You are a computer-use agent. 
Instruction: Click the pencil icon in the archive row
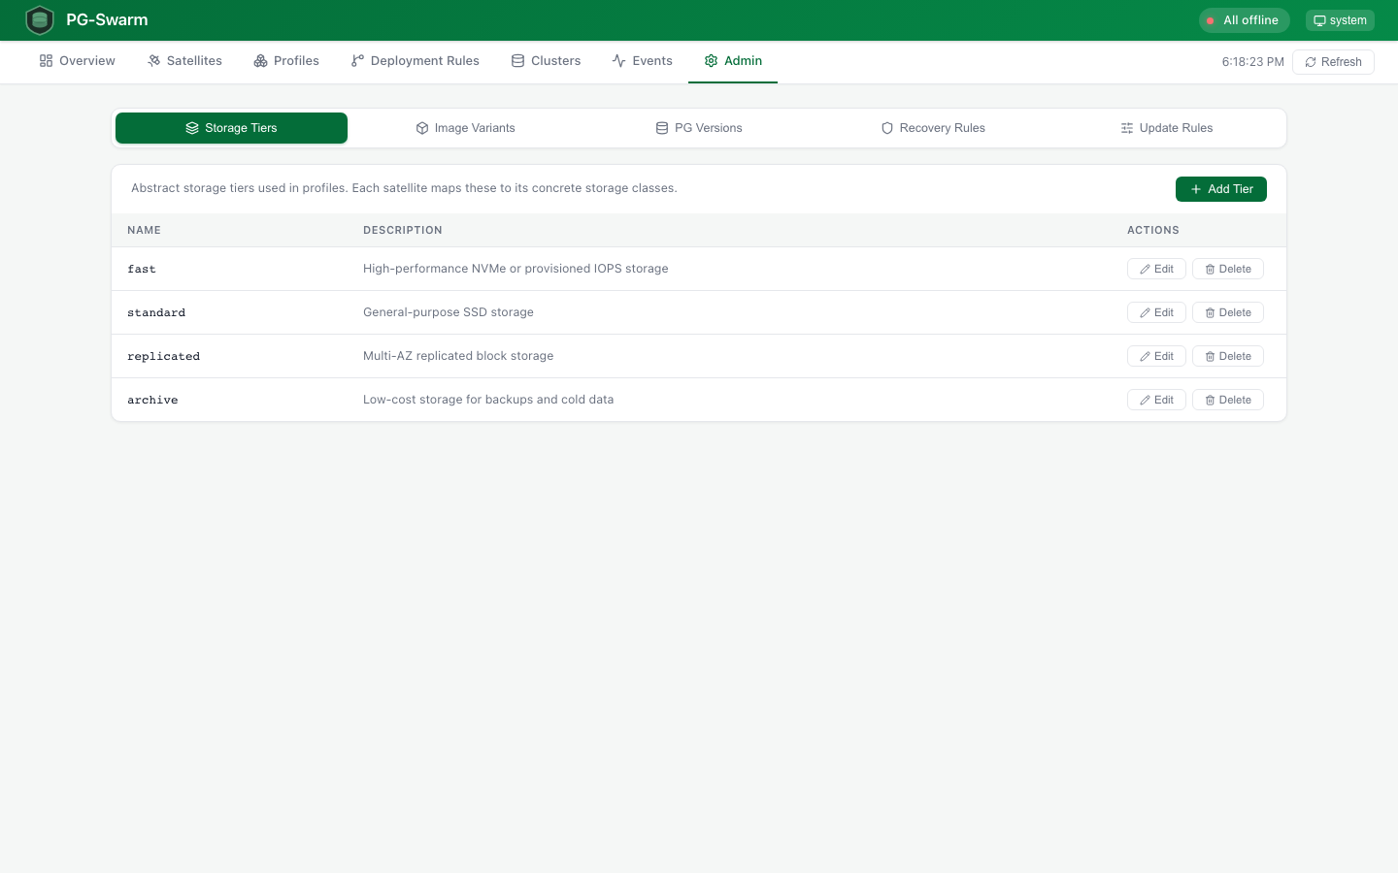coord(1146,401)
